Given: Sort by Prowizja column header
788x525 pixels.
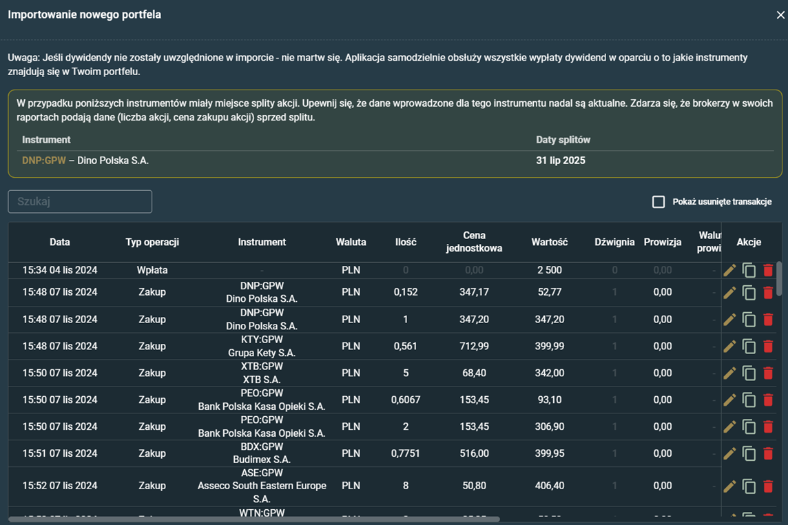Looking at the screenshot, I should pyautogui.click(x=663, y=242).
